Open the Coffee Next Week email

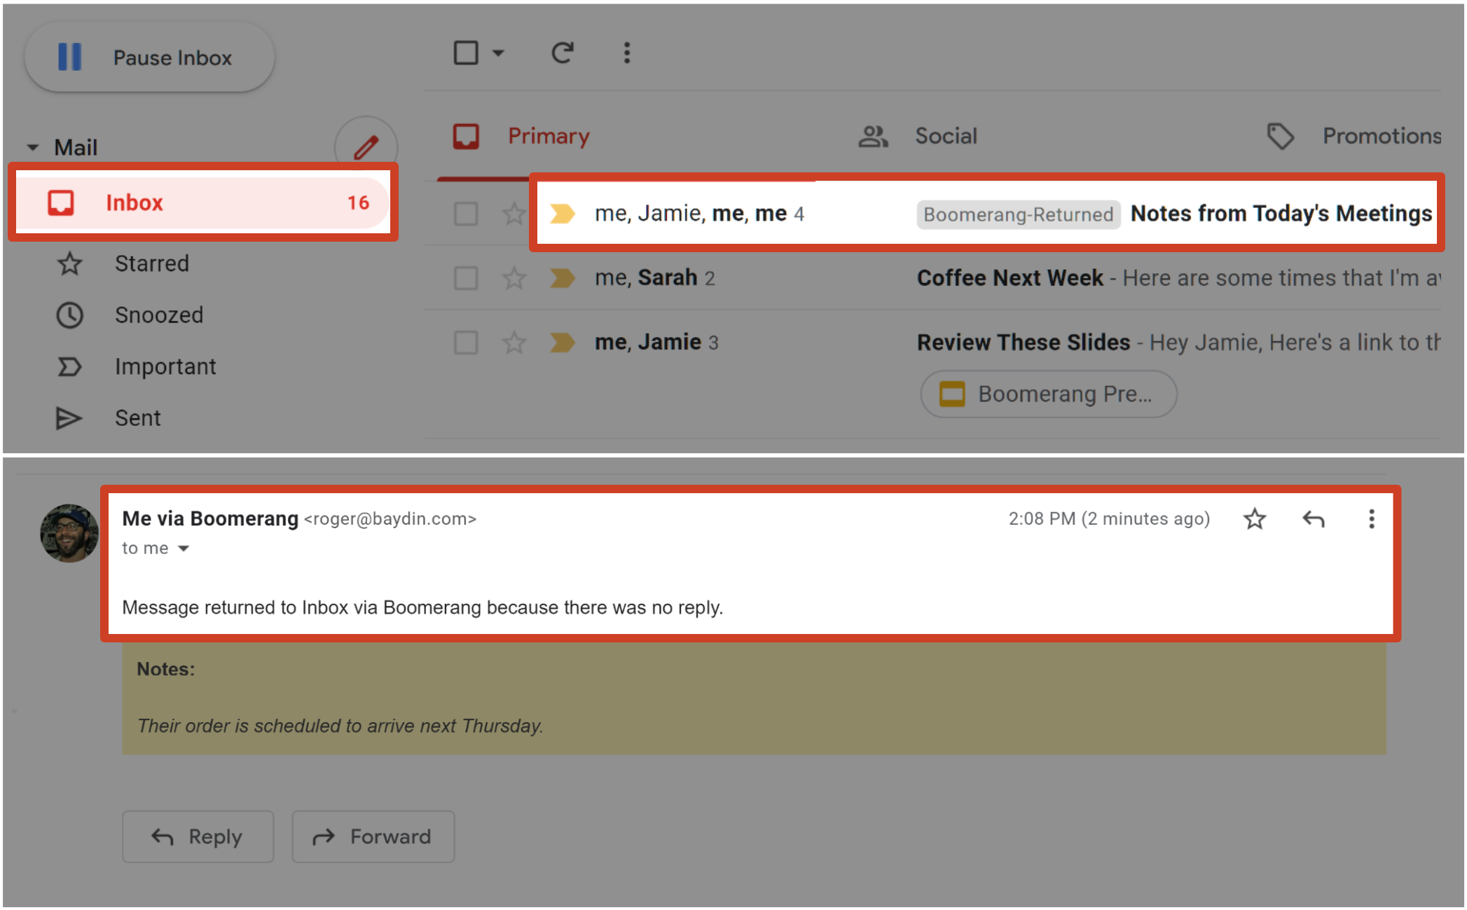point(1010,278)
